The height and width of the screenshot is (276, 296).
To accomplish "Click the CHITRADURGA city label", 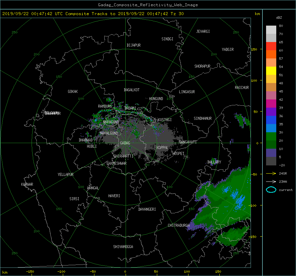I will [179, 225].
